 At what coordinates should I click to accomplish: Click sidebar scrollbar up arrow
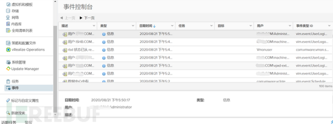55,2
